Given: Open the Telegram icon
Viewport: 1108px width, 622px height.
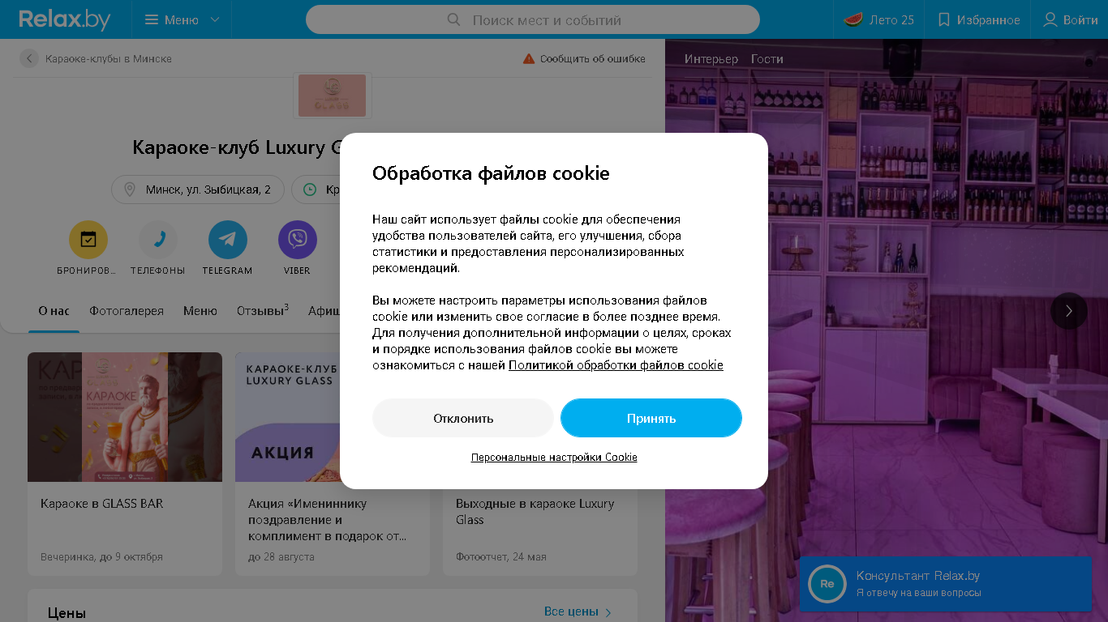Looking at the screenshot, I should (x=228, y=240).
